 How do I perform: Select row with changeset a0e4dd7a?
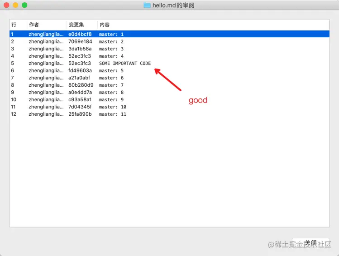[169, 92]
